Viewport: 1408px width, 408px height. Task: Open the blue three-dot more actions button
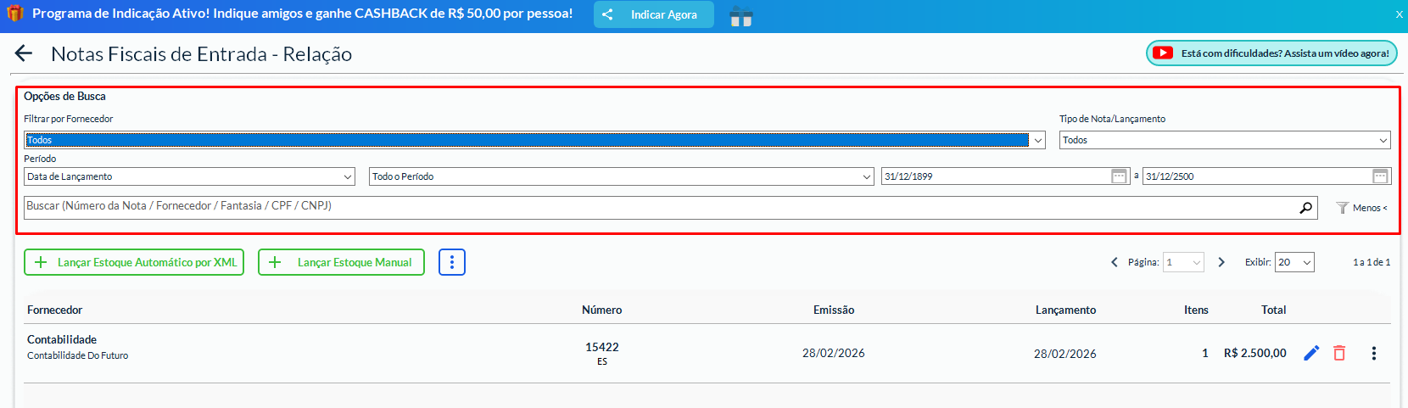(x=452, y=262)
